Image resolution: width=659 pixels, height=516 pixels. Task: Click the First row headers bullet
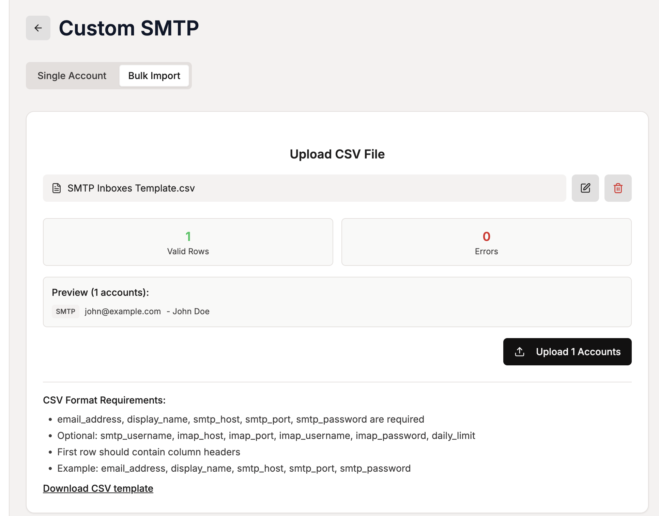[x=149, y=452]
